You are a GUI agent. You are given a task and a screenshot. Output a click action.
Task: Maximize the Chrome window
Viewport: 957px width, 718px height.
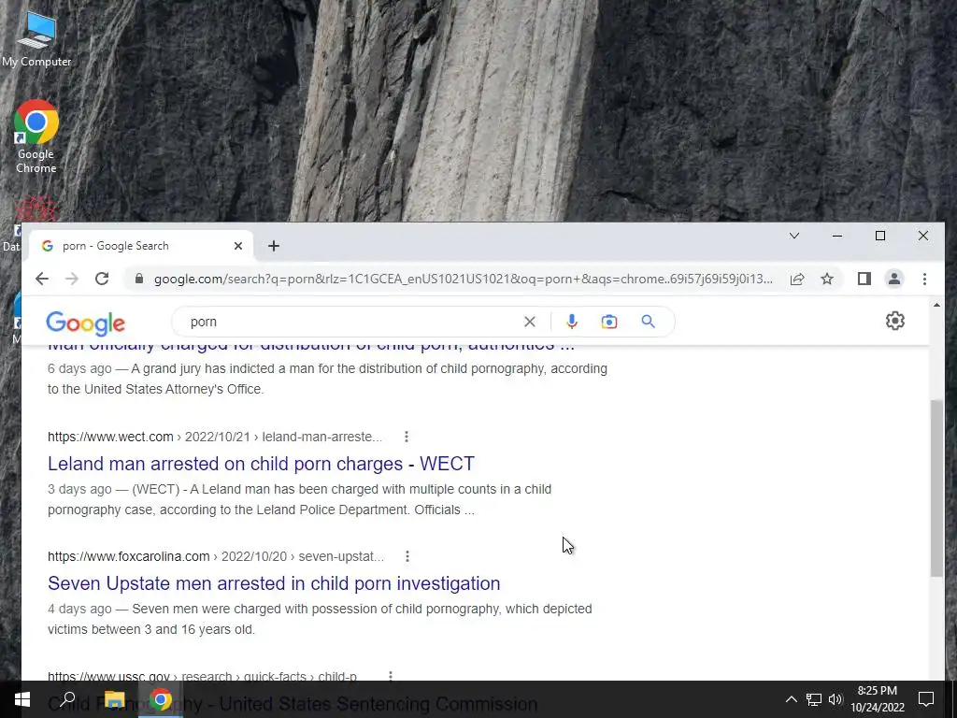click(880, 236)
